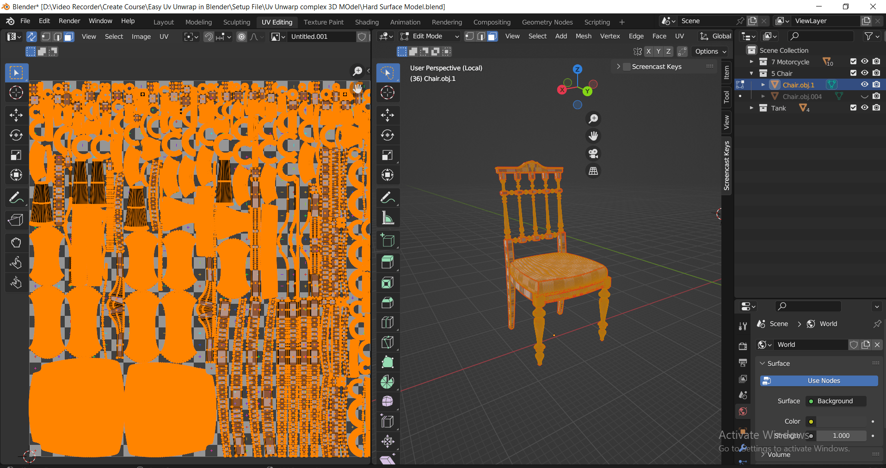Disable the 7 Motorcycle render camera toggle

tap(876, 62)
